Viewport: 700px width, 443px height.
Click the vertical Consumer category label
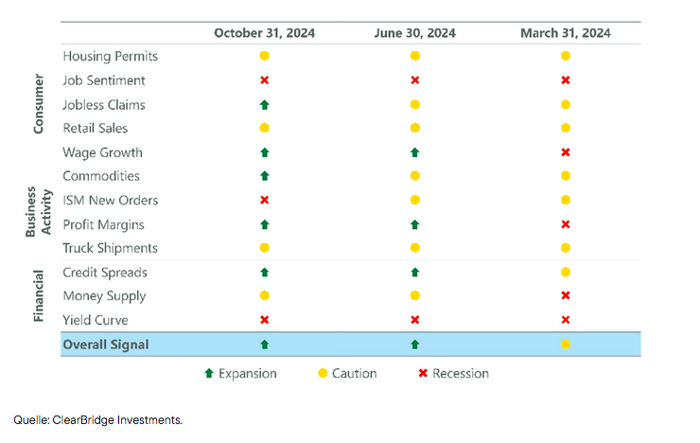click(x=39, y=104)
